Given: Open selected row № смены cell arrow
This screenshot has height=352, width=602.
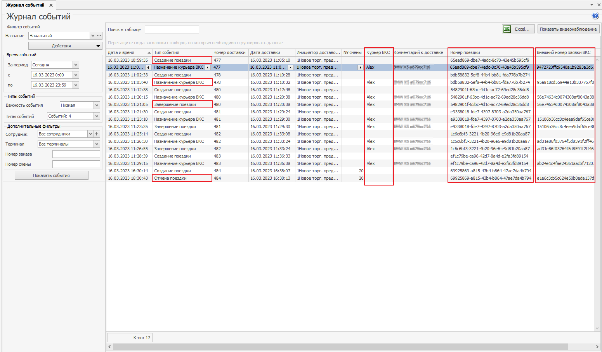Looking at the screenshot, I should pos(360,68).
